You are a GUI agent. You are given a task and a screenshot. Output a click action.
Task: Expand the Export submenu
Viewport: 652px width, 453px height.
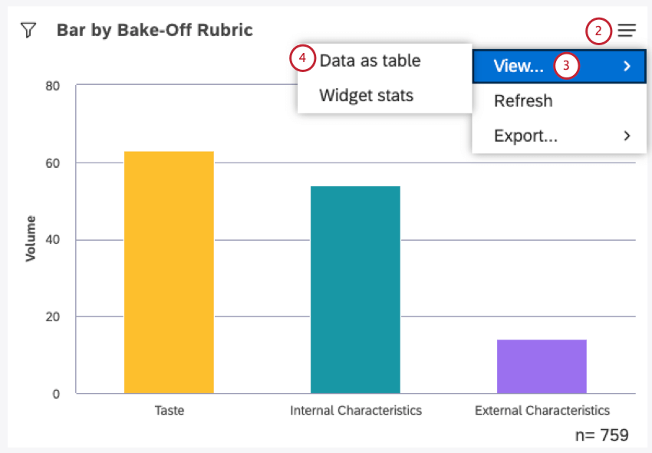click(525, 136)
